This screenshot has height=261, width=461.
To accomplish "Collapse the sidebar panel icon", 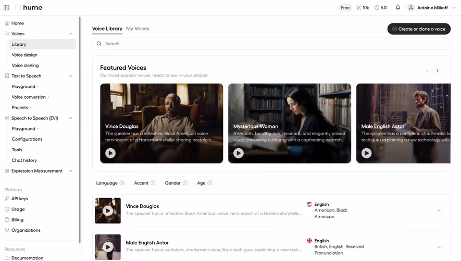I will click(x=6, y=8).
